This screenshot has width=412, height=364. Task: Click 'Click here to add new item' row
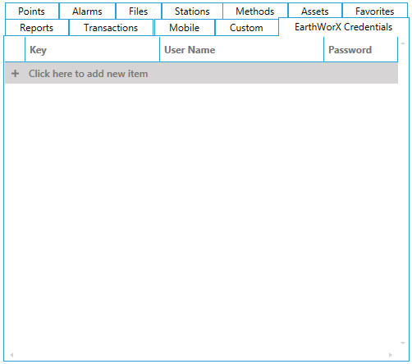pyautogui.click(x=201, y=74)
